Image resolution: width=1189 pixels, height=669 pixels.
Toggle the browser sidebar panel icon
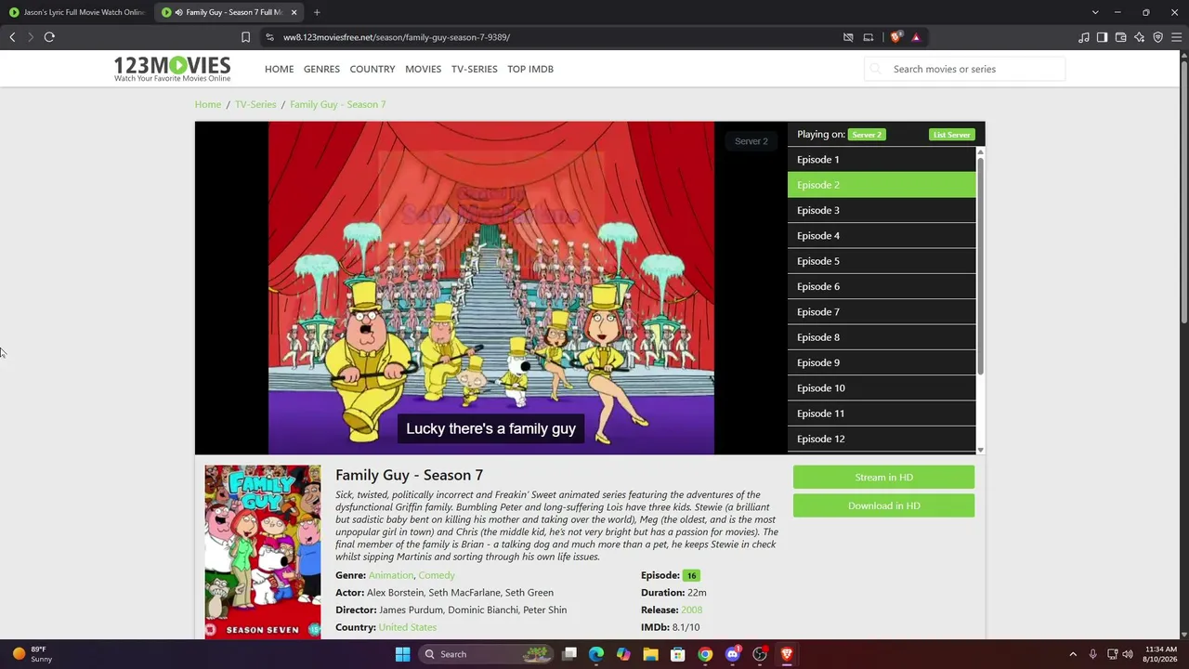tap(1103, 37)
